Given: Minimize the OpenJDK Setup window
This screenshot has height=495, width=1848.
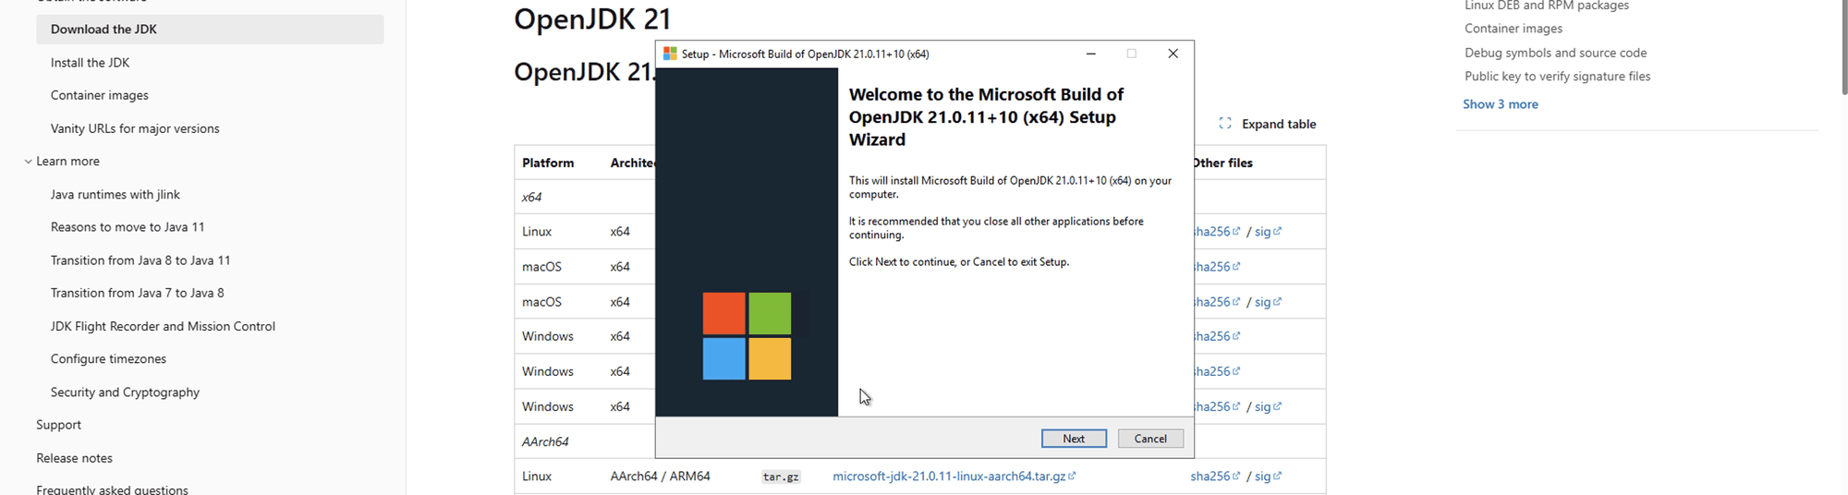Looking at the screenshot, I should pos(1091,54).
